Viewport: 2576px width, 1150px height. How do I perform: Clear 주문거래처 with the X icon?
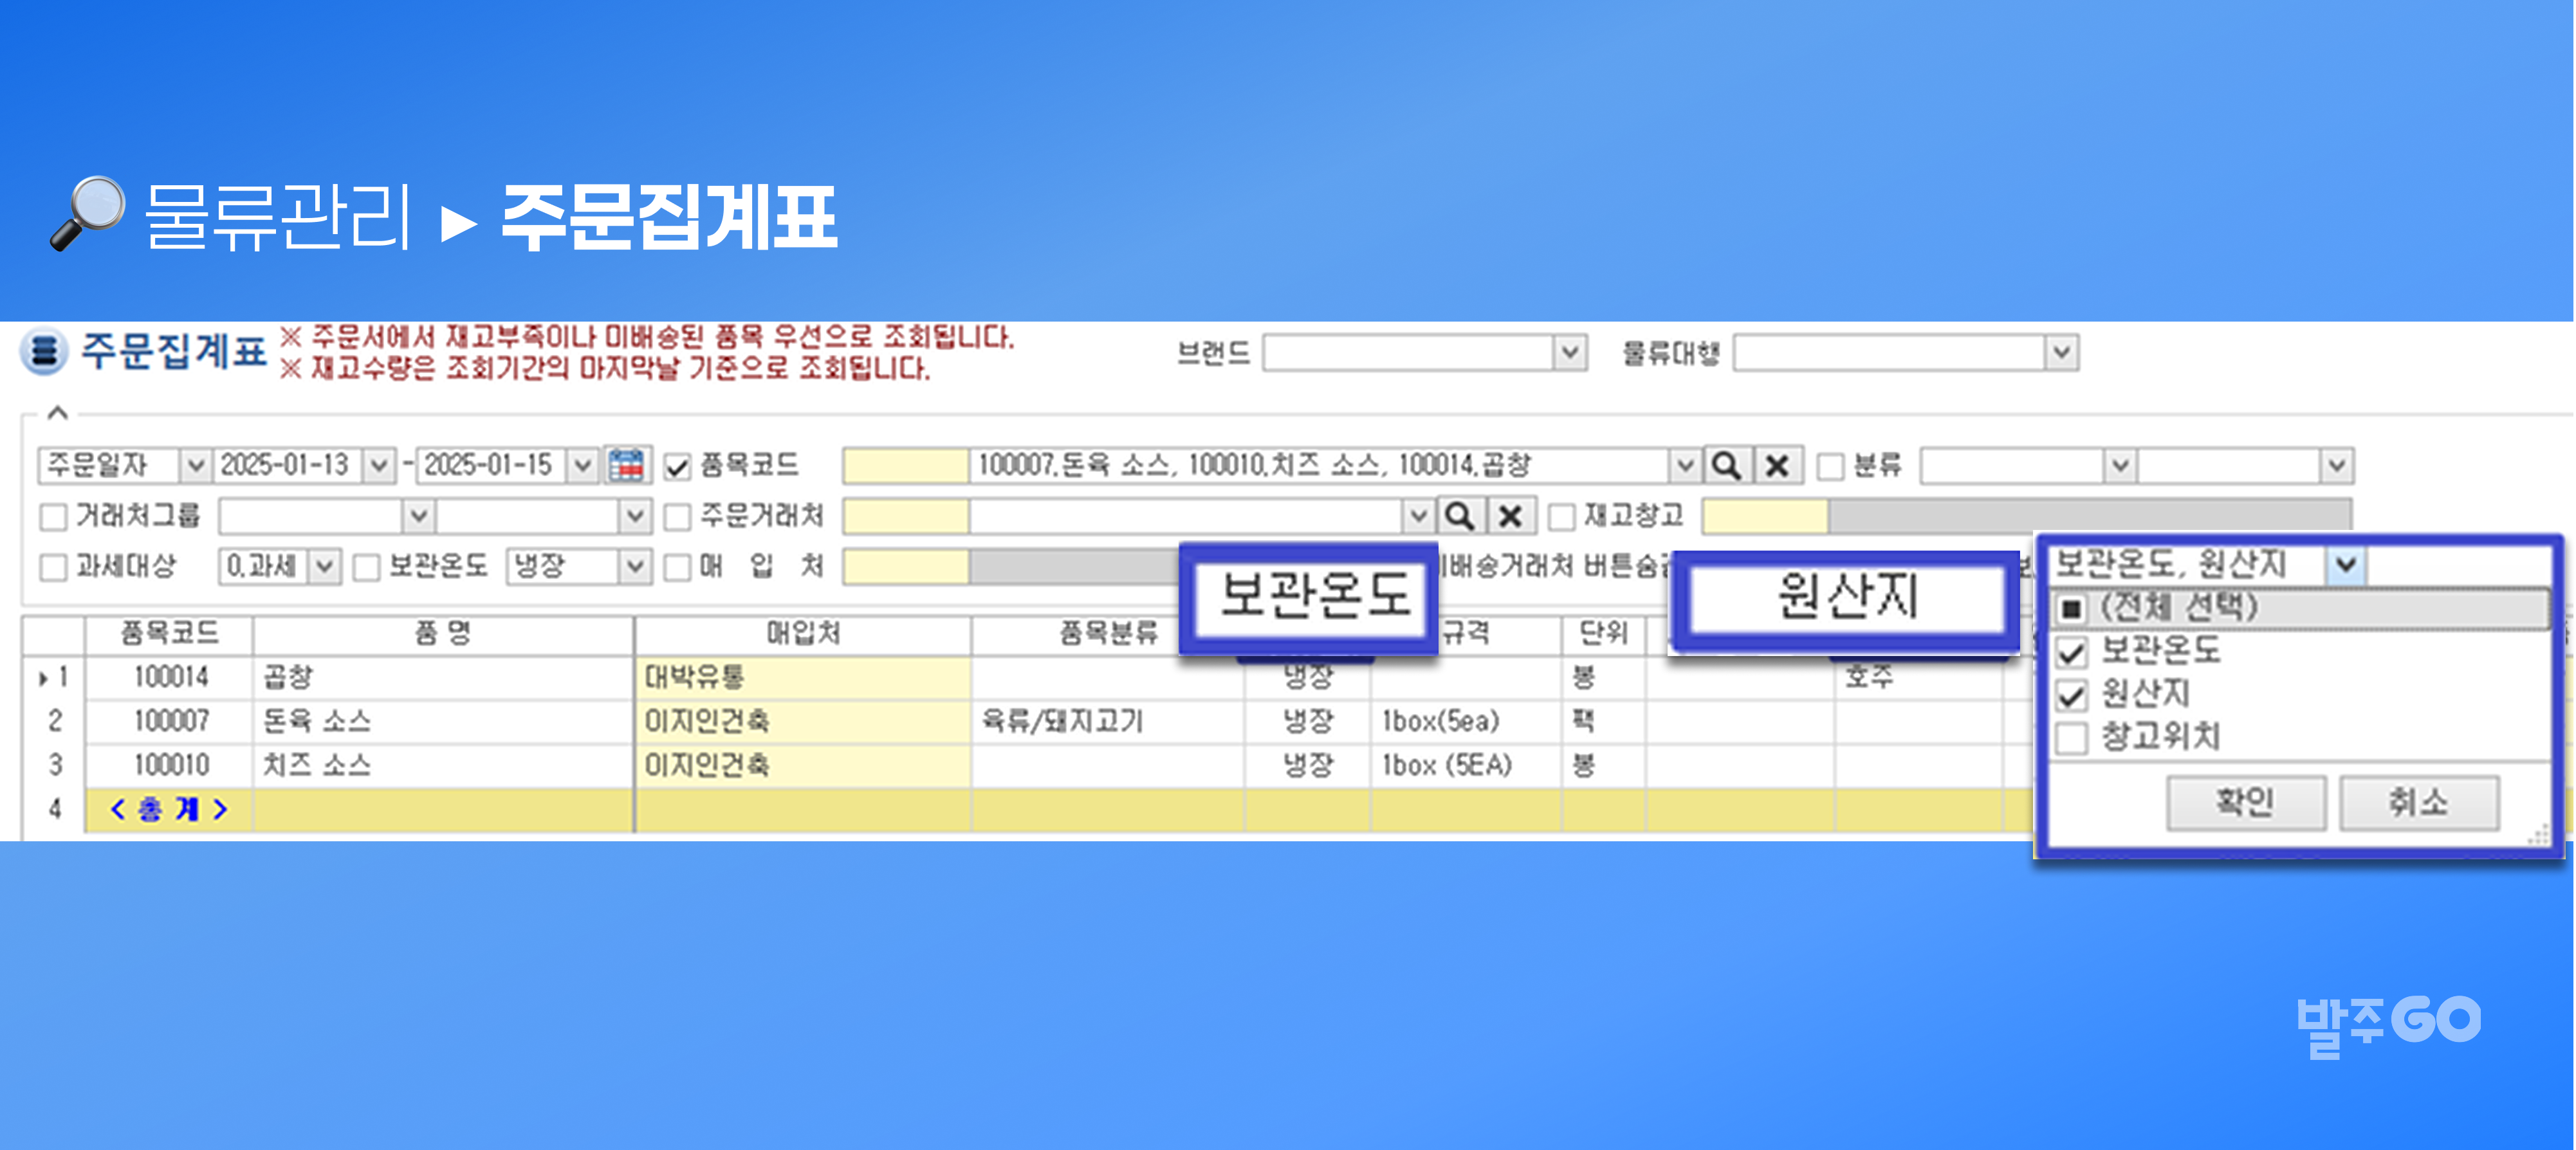tap(1510, 516)
